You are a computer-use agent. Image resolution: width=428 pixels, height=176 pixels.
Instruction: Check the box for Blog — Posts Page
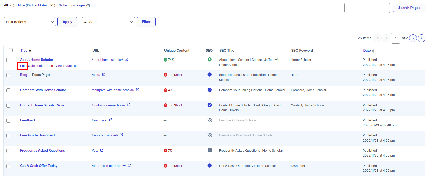pos(8,75)
